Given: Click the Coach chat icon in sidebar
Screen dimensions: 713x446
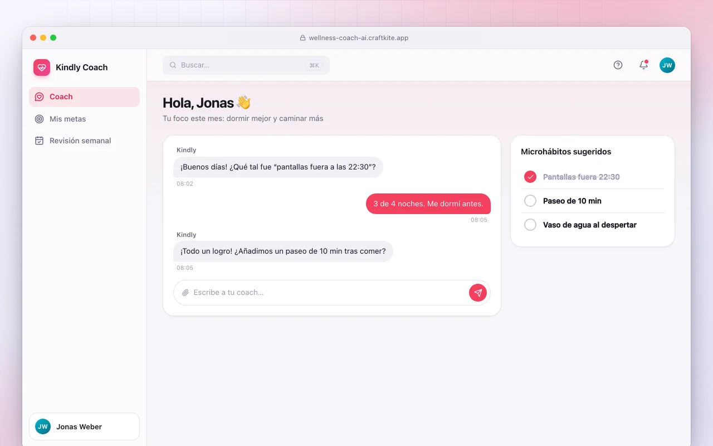Looking at the screenshot, I should pos(39,97).
